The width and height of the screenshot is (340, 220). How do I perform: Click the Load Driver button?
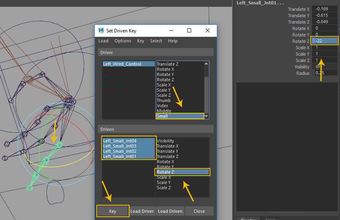click(x=142, y=211)
